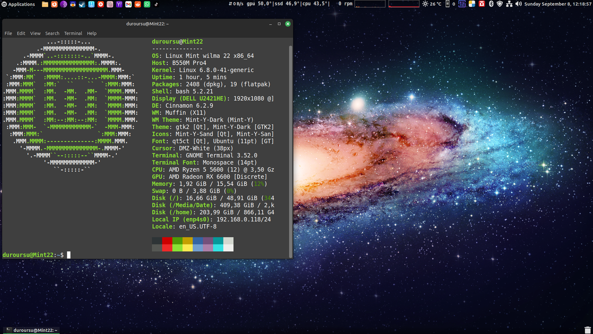
Task: Click the battery indicator showing 0
Action: [451, 4]
